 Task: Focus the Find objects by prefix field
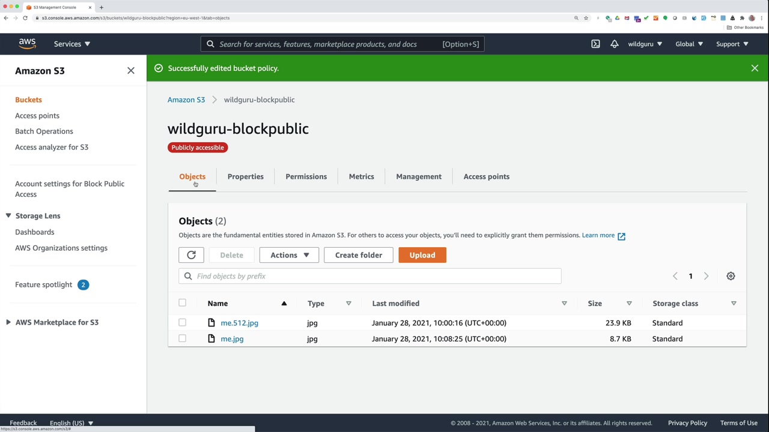(x=370, y=276)
